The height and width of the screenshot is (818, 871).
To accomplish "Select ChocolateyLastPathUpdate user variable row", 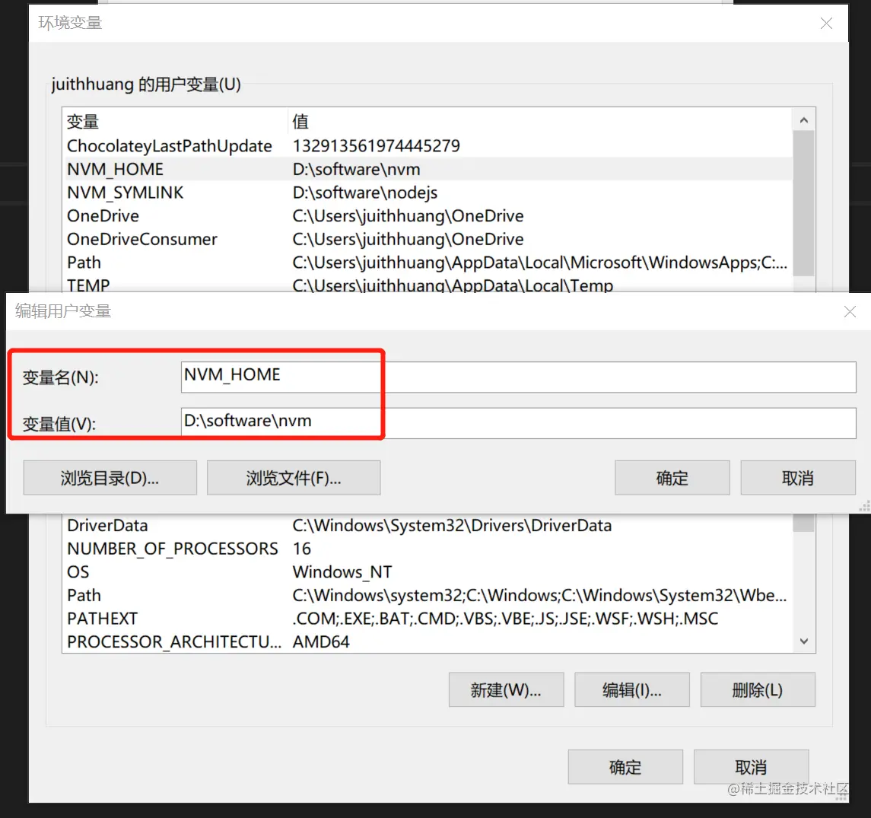I will tap(428, 145).
